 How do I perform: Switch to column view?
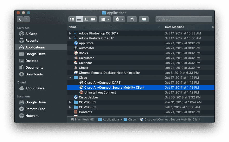86,19
